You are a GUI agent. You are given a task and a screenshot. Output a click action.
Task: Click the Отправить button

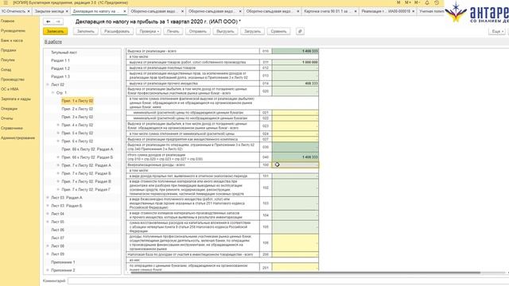pos(198,32)
